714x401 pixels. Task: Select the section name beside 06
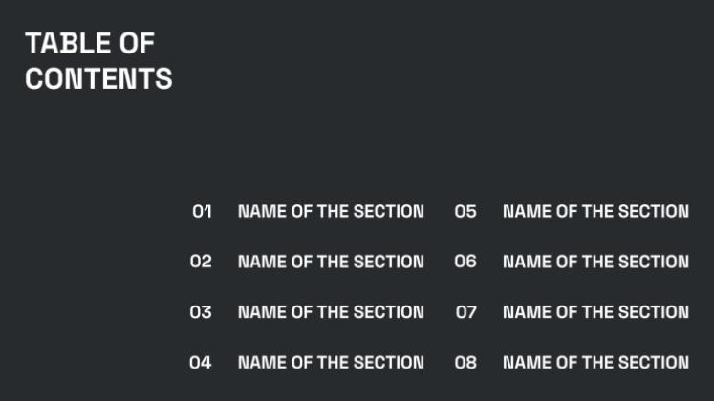595,262
